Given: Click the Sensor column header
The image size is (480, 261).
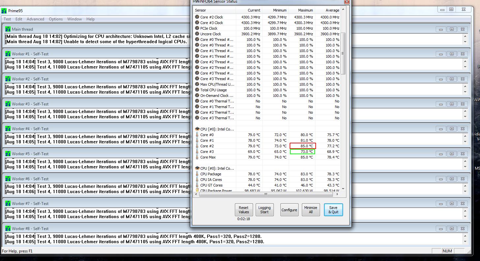Looking at the screenshot, I should click(214, 10).
